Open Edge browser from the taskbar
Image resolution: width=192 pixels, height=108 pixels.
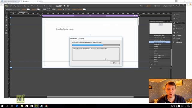(17, 106)
